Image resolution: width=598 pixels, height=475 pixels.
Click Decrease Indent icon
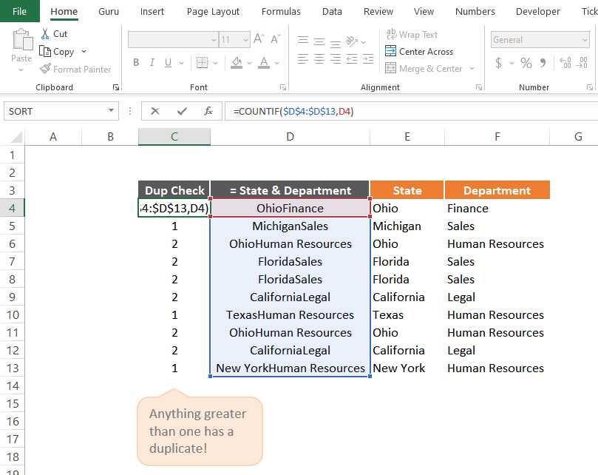pyautogui.click(x=352, y=58)
